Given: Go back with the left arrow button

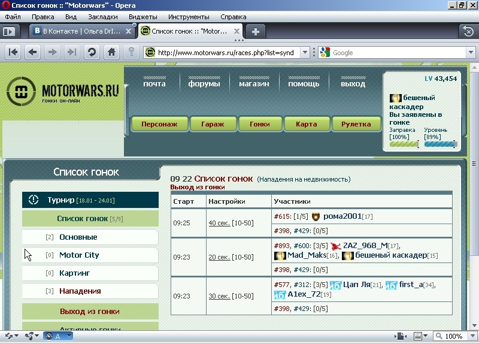Looking at the screenshot, I should coord(32,52).
